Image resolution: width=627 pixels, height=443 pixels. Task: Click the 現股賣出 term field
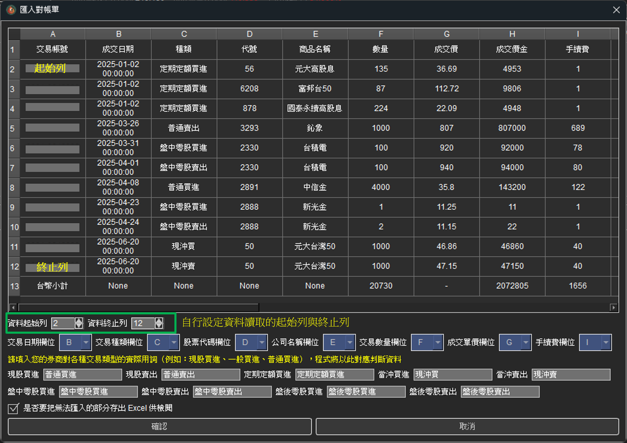pyautogui.click(x=201, y=374)
